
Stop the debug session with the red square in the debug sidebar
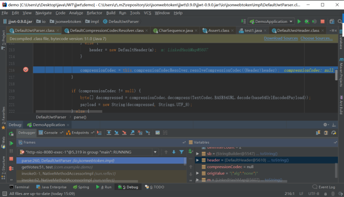pos(11,159)
